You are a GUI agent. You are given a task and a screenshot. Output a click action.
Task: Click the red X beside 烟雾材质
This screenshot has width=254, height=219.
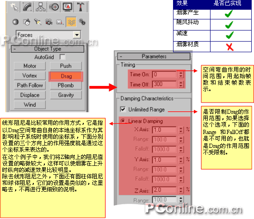230,47
